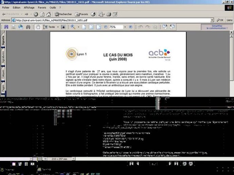Click Simplifiez la communication banner
This screenshot has height=175, width=234.
point(217,27)
